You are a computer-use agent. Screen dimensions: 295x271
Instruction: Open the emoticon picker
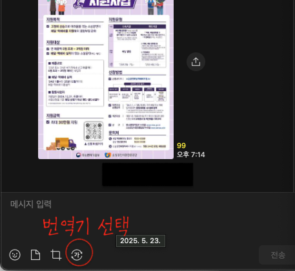(x=15, y=255)
